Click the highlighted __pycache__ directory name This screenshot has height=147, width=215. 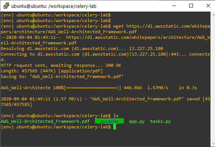[109, 121]
